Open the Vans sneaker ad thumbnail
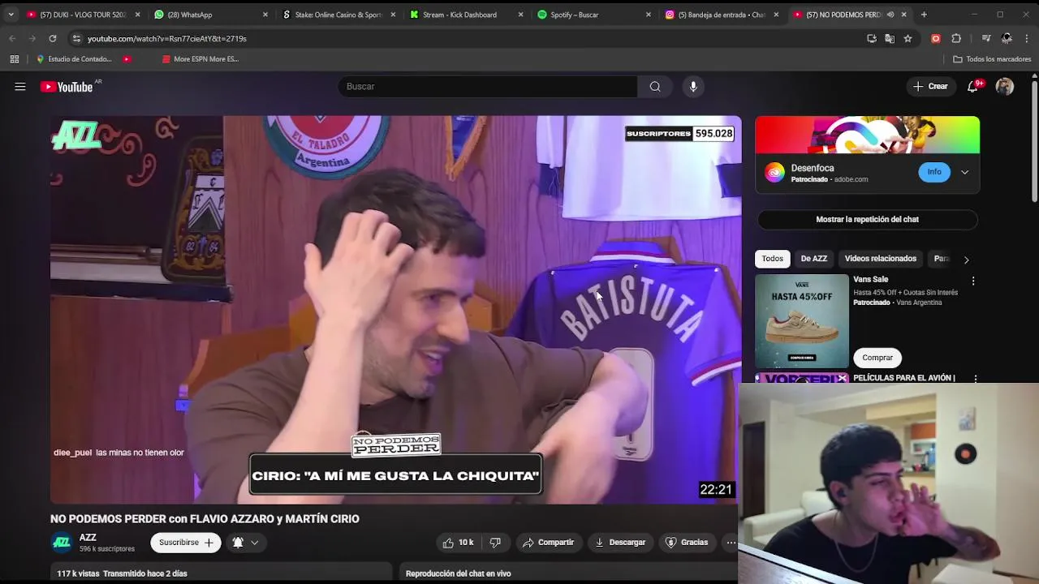The width and height of the screenshot is (1039, 584). (802, 321)
